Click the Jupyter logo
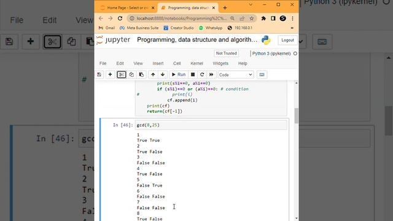 (114, 40)
